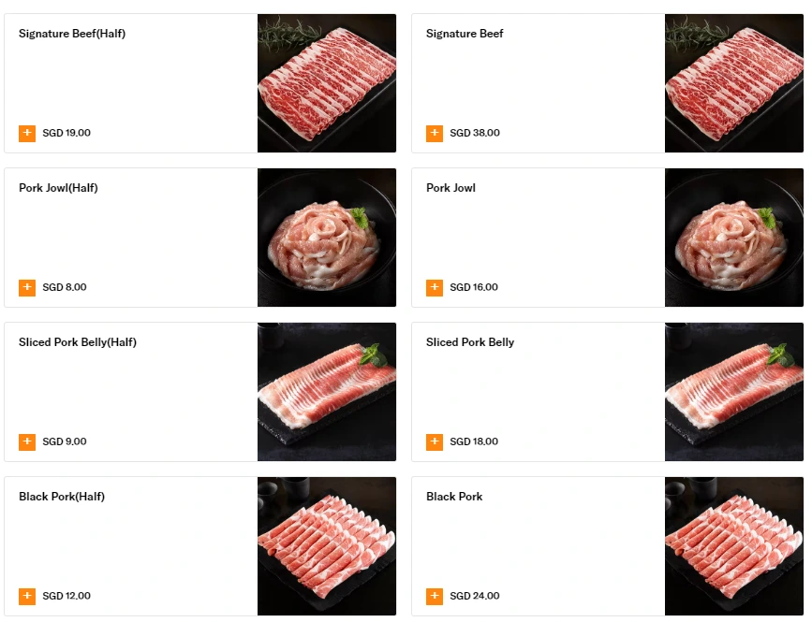View full Signature Beef image
Viewport: 812px width, 622px height.
point(734,83)
